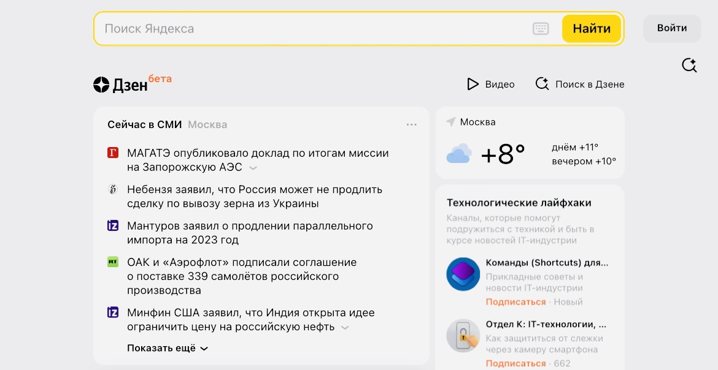Click the location arrow icon next to Москва
The width and height of the screenshot is (718, 370).
click(x=450, y=122)
